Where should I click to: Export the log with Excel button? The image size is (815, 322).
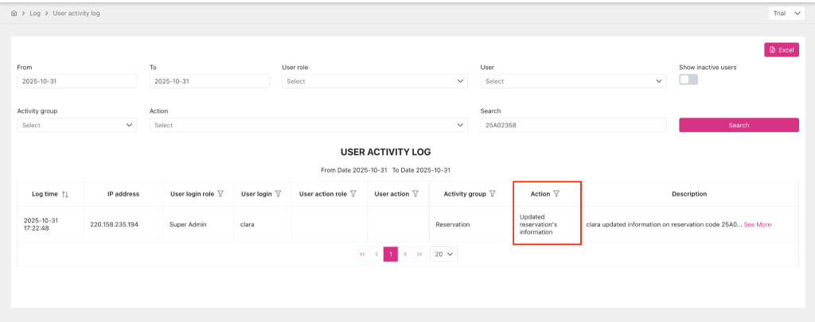(x=781, y=50)
